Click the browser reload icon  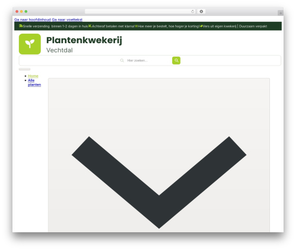192,11
